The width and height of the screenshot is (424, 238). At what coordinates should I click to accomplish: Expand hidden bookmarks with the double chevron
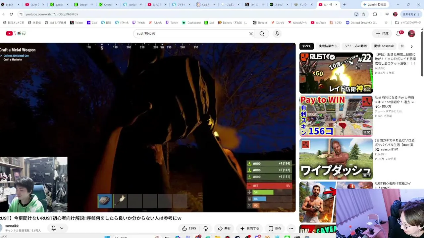pyautogui.click(x=386, y=23)
